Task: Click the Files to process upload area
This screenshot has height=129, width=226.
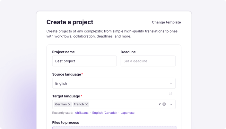Action: click(x=115, y=127)
